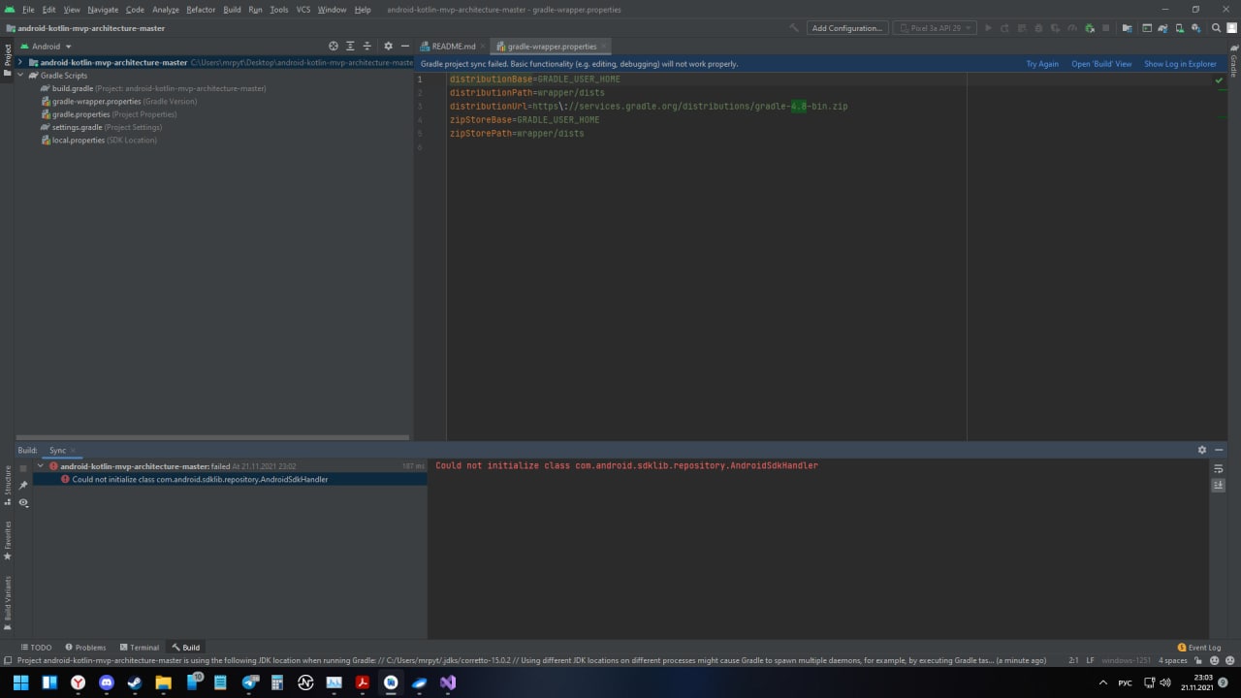
Task: Toggle the Project side tool window
Action: point(7,60)
